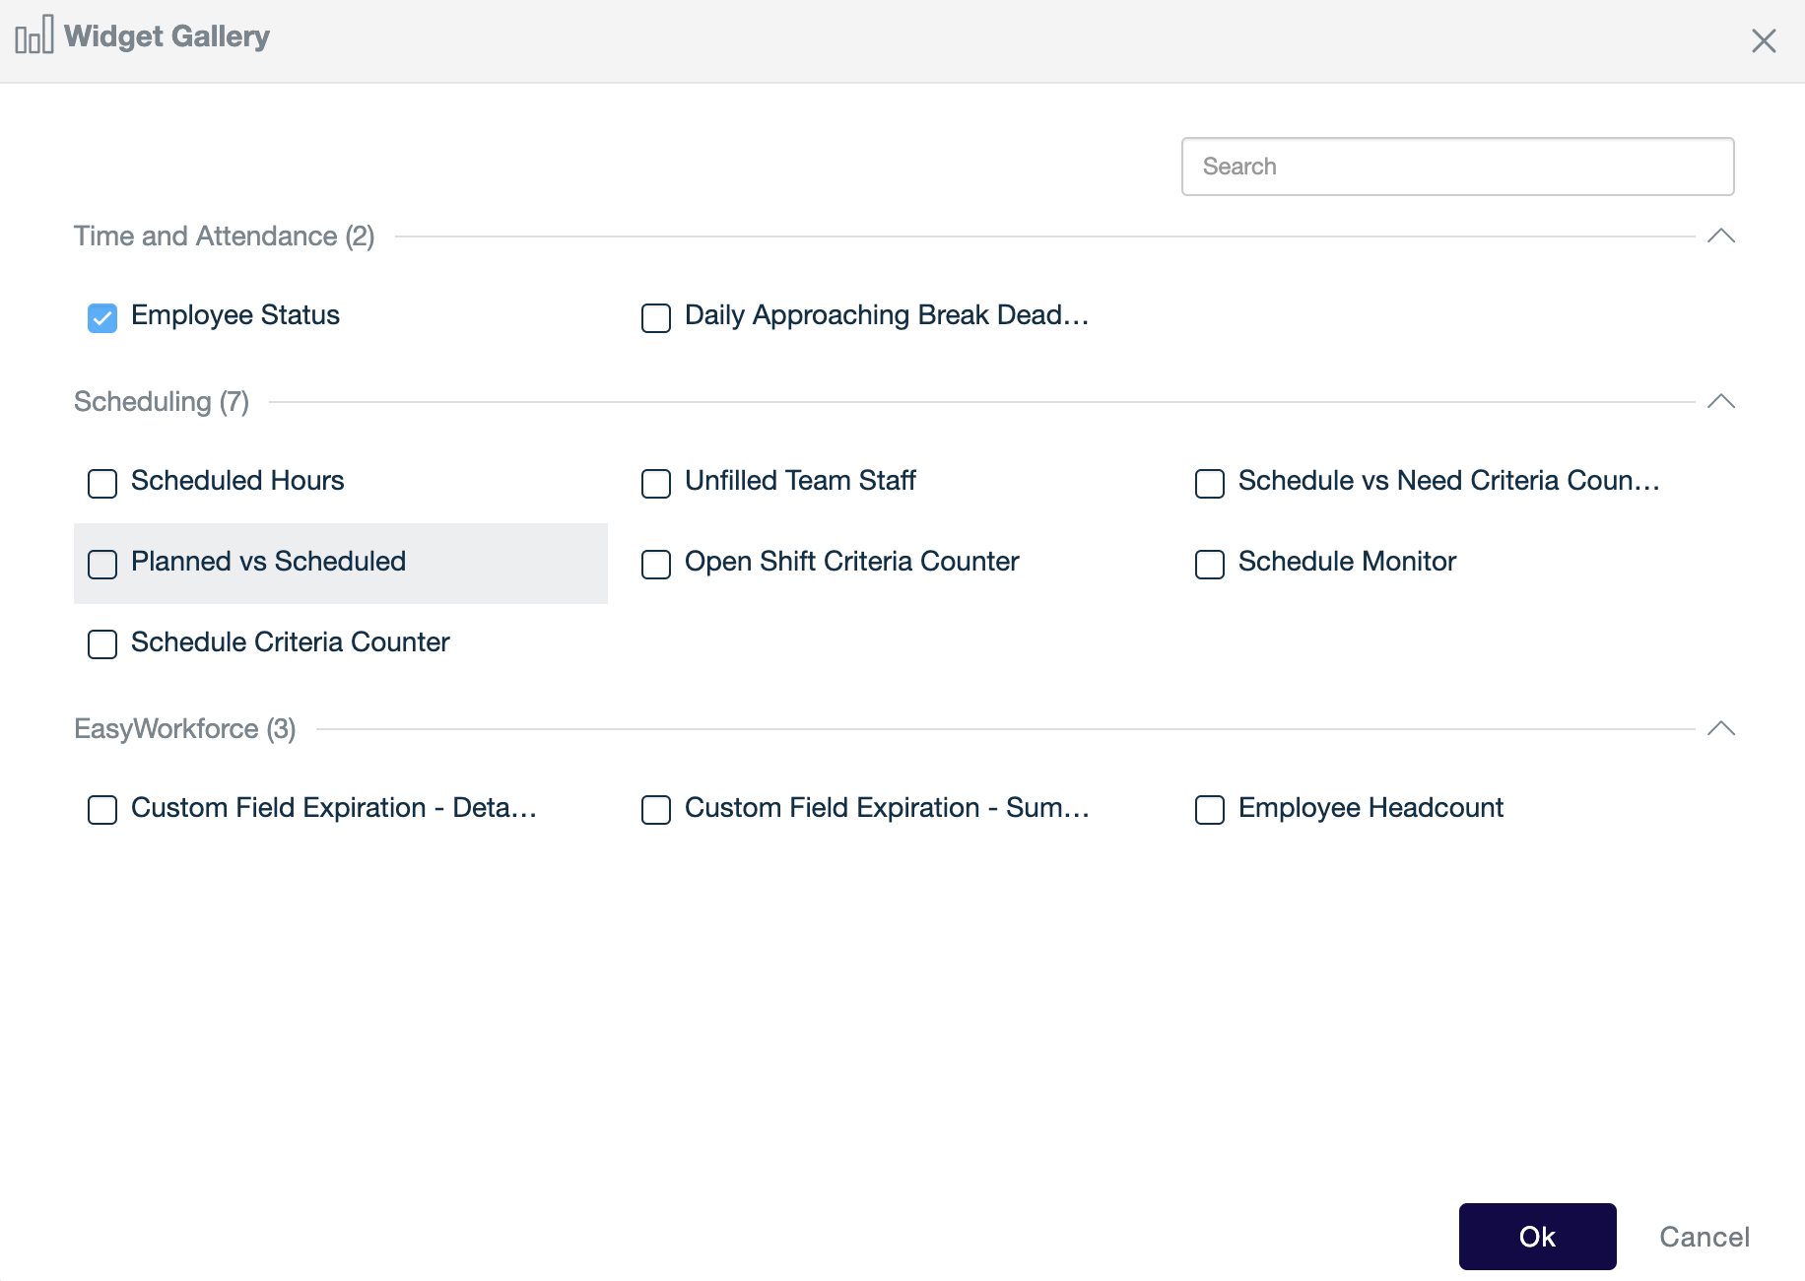Collapse the EasyWorkforce section
Screen dimensions: 1805x1281
pyautogui.click(x=1721, y=729)
